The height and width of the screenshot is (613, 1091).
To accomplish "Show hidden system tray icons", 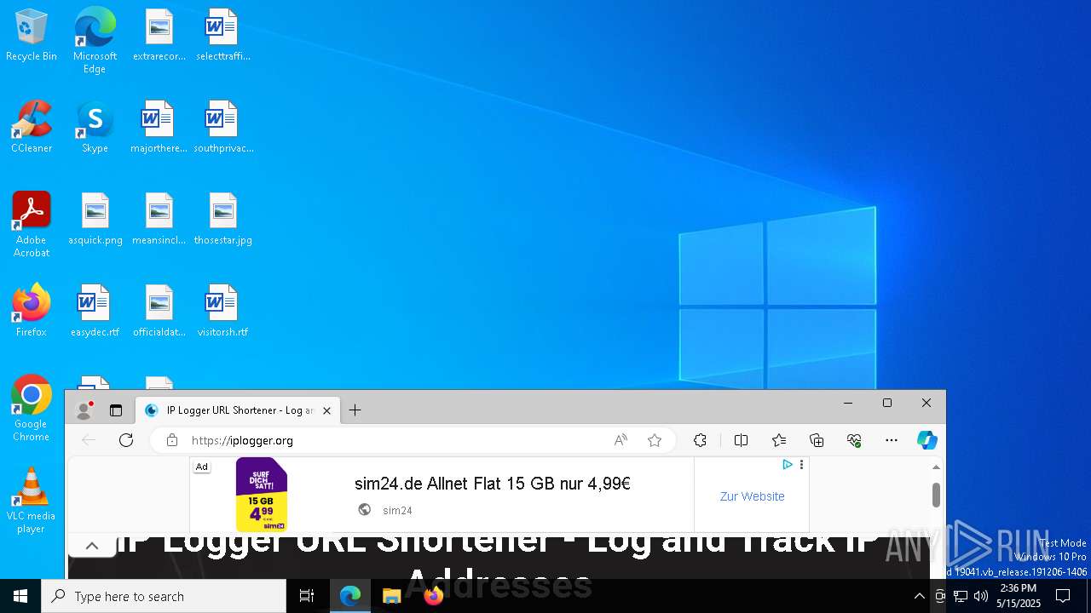I will tap(919, 596).
